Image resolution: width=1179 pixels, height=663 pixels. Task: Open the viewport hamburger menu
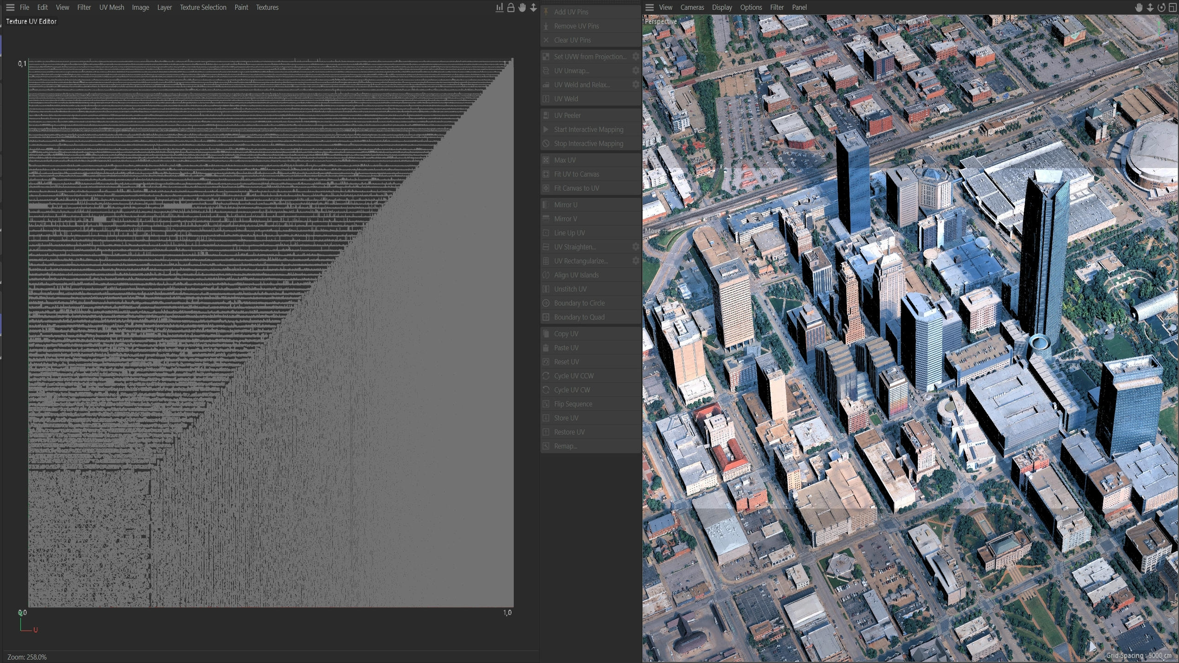coord(649,7)
